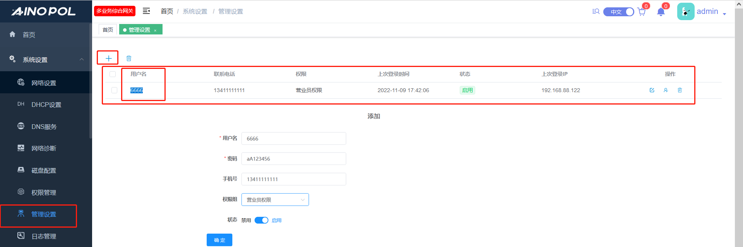Select the checkbox for user 6666
743x247 pixels.
[114, 90]
